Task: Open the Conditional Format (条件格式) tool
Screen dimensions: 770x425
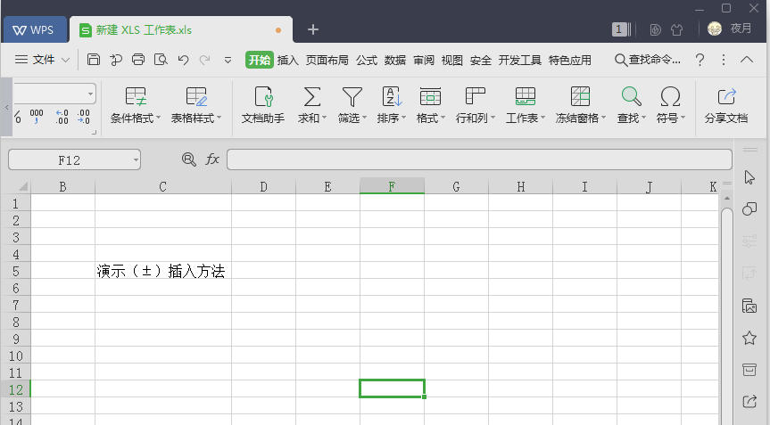Action: click(135, 104)
